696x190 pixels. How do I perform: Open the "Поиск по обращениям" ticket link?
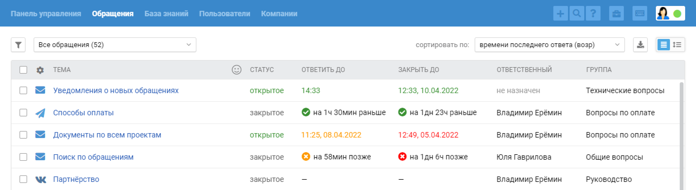pyautogui.click(x=93, y=157)
